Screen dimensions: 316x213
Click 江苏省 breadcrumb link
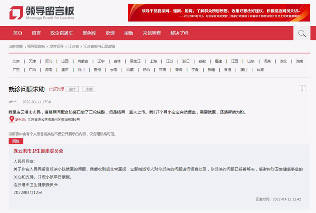click(74, 47)
